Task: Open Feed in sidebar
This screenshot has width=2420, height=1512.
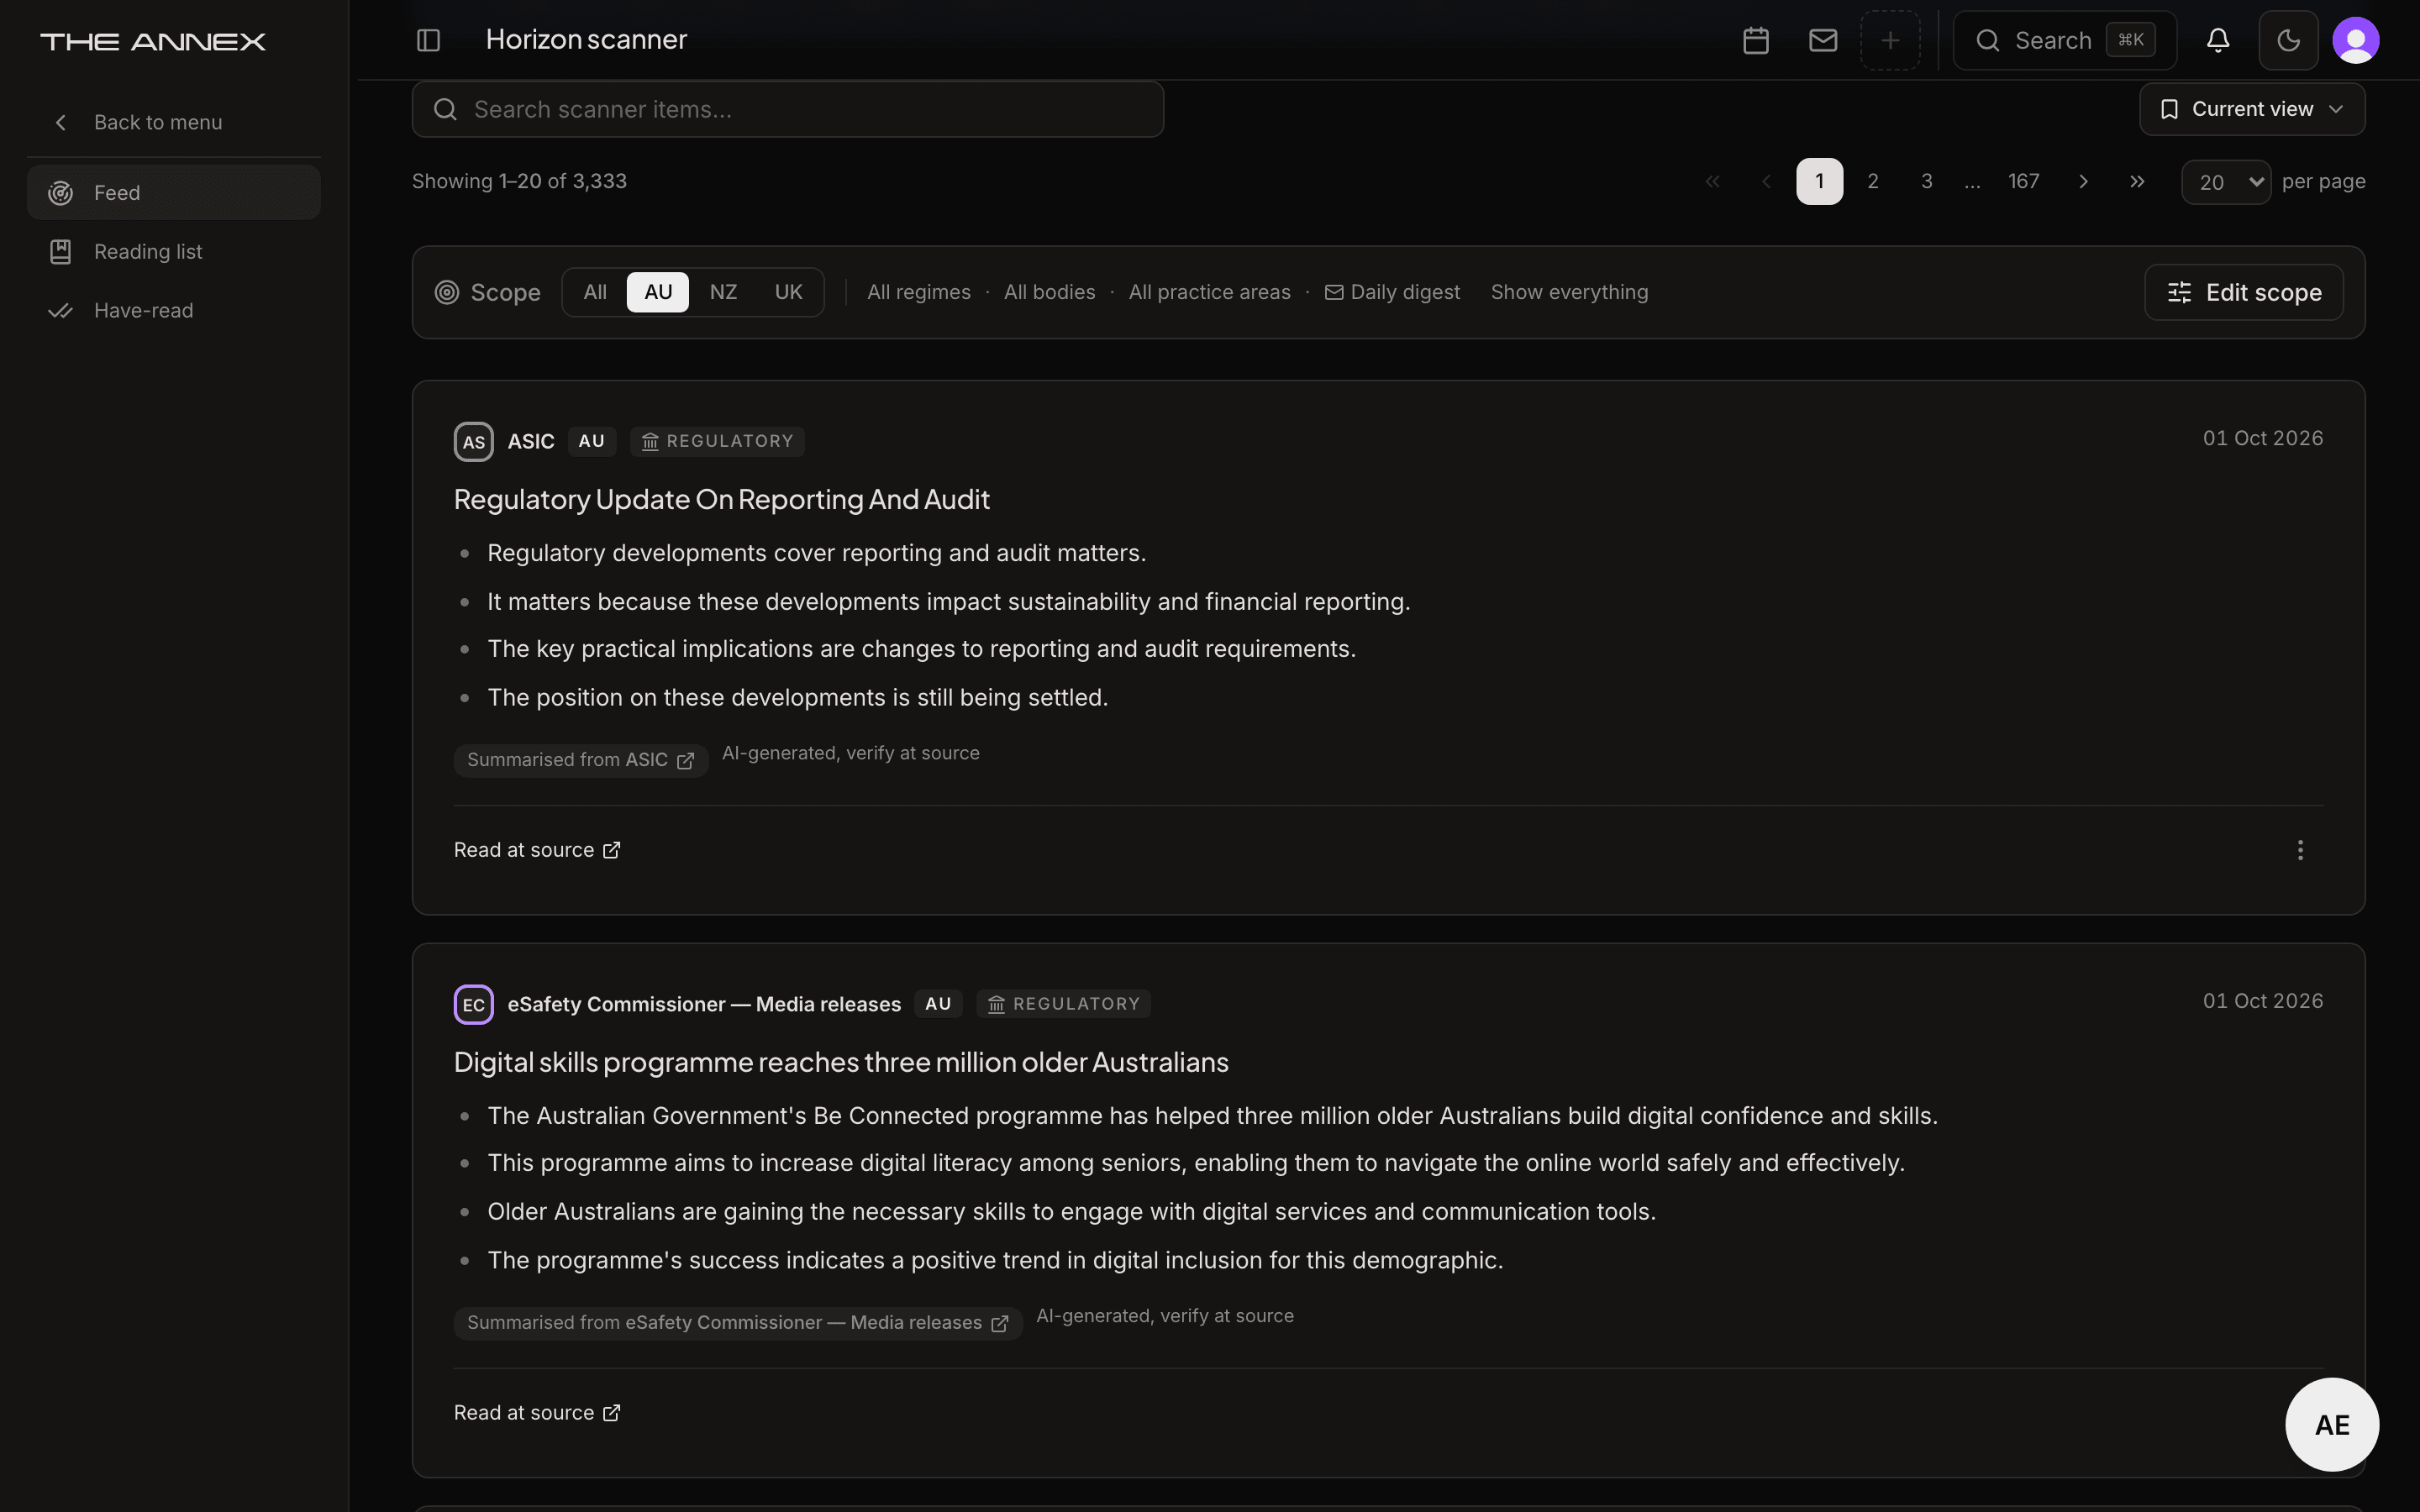Action: [174, 192]
